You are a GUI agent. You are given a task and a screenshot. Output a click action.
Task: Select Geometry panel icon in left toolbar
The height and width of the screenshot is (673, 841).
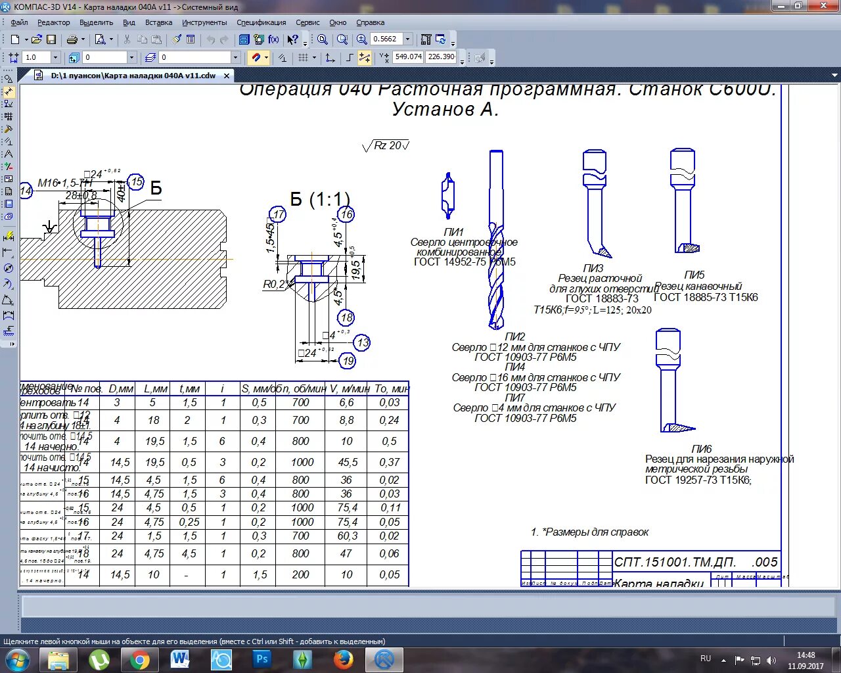pos(9,79)
